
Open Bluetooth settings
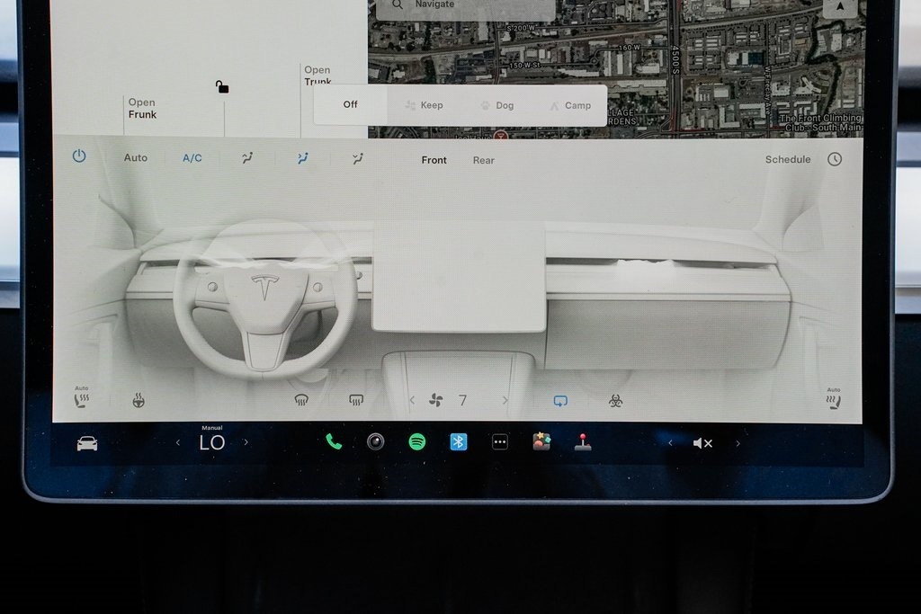(459, 442)
